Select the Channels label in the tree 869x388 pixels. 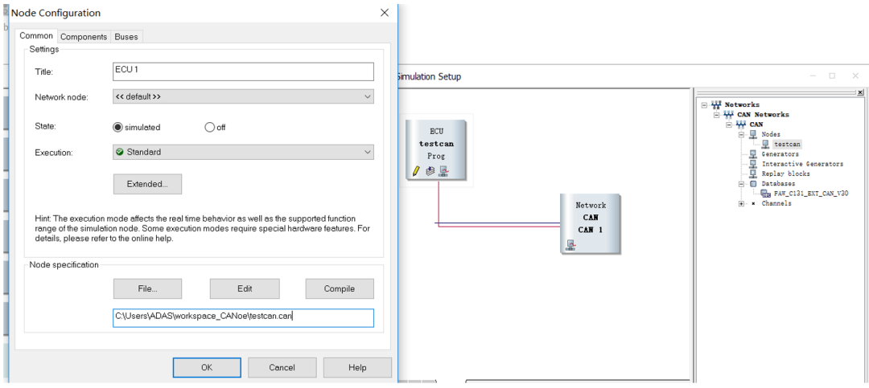776,204
